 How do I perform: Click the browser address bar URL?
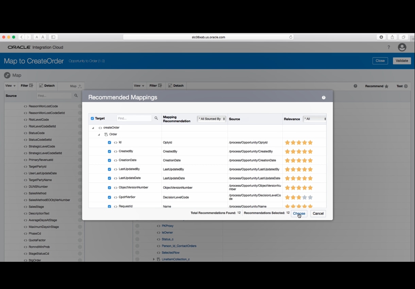(x=208, y=37)
